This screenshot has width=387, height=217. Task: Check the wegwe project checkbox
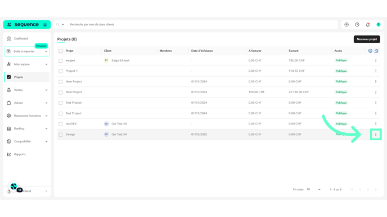[x=61, y=61]
